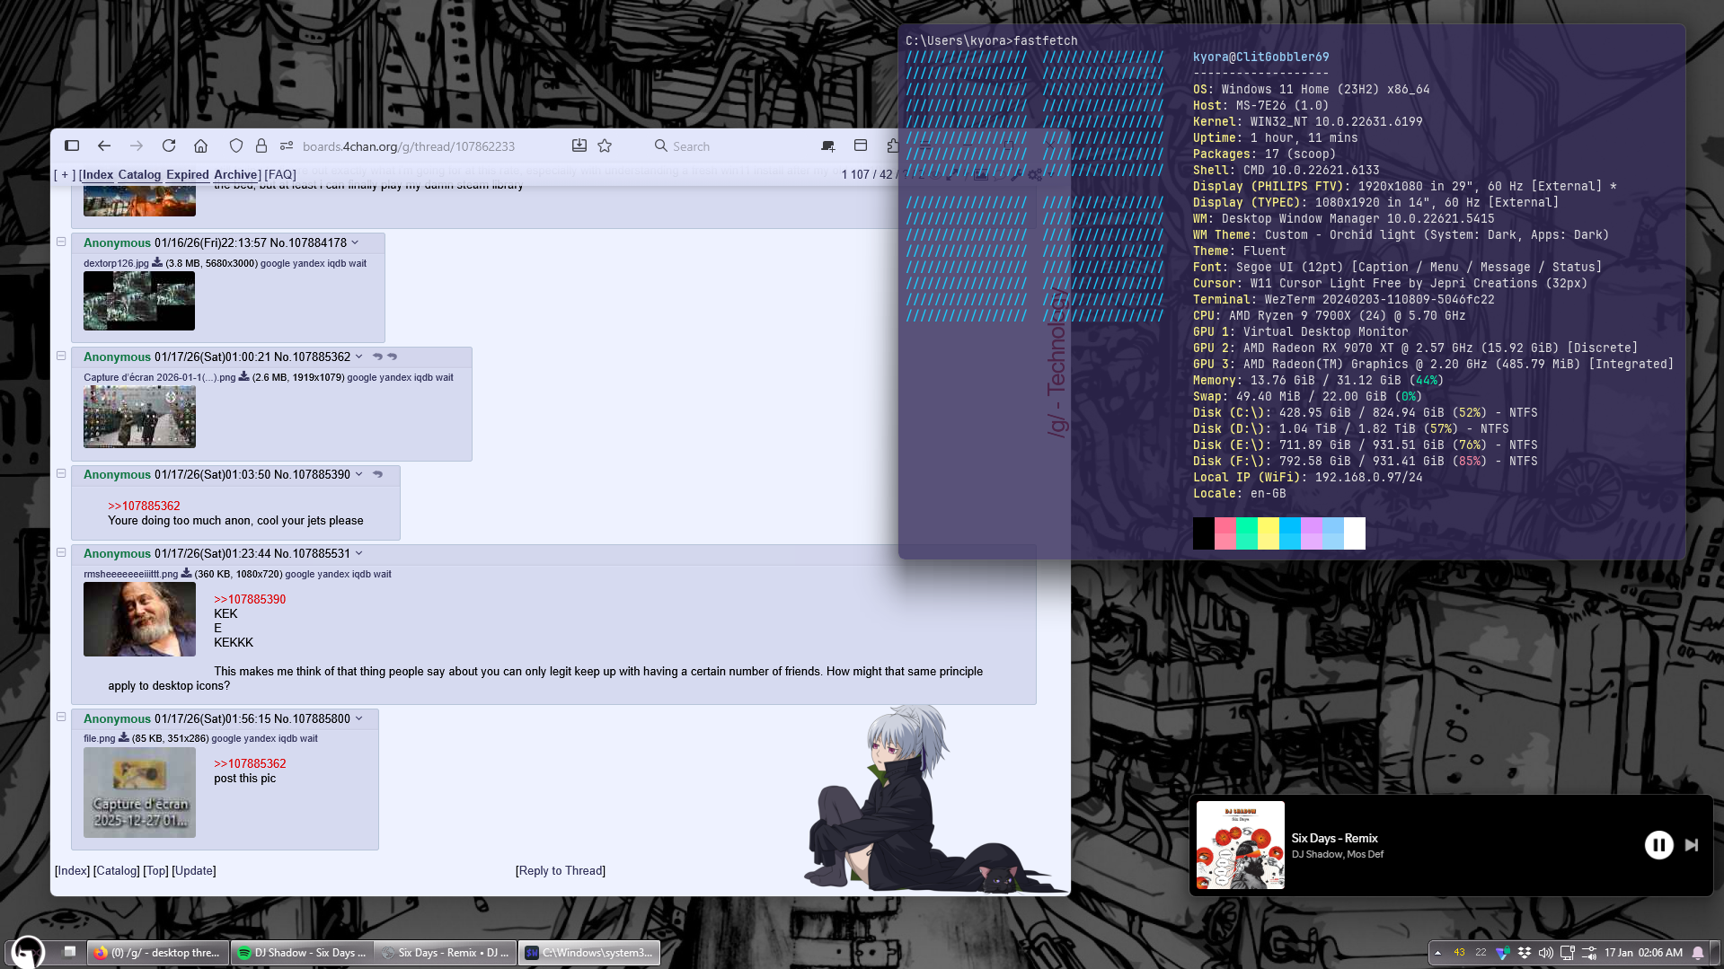
Task: Skip to next track in media widget
Action: pyautogui.click(x=1692, y=845)
